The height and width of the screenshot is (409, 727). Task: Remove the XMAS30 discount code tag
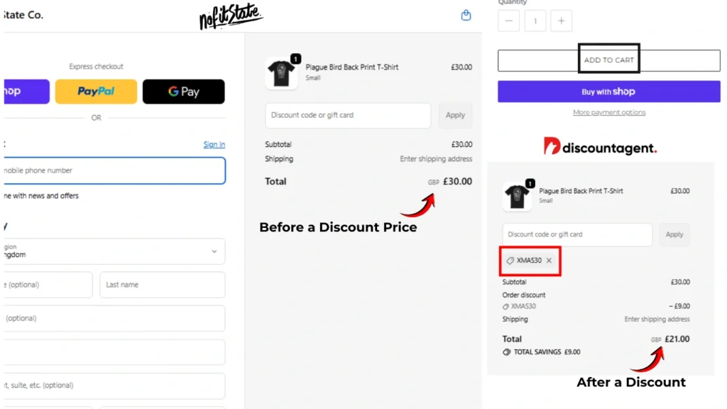[x=549, y=261]
